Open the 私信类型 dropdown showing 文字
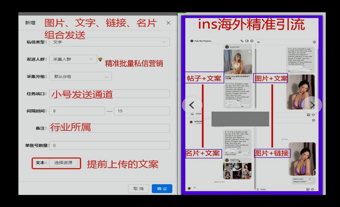The width and height of the screenshot is (340, 207). (109, 42)
